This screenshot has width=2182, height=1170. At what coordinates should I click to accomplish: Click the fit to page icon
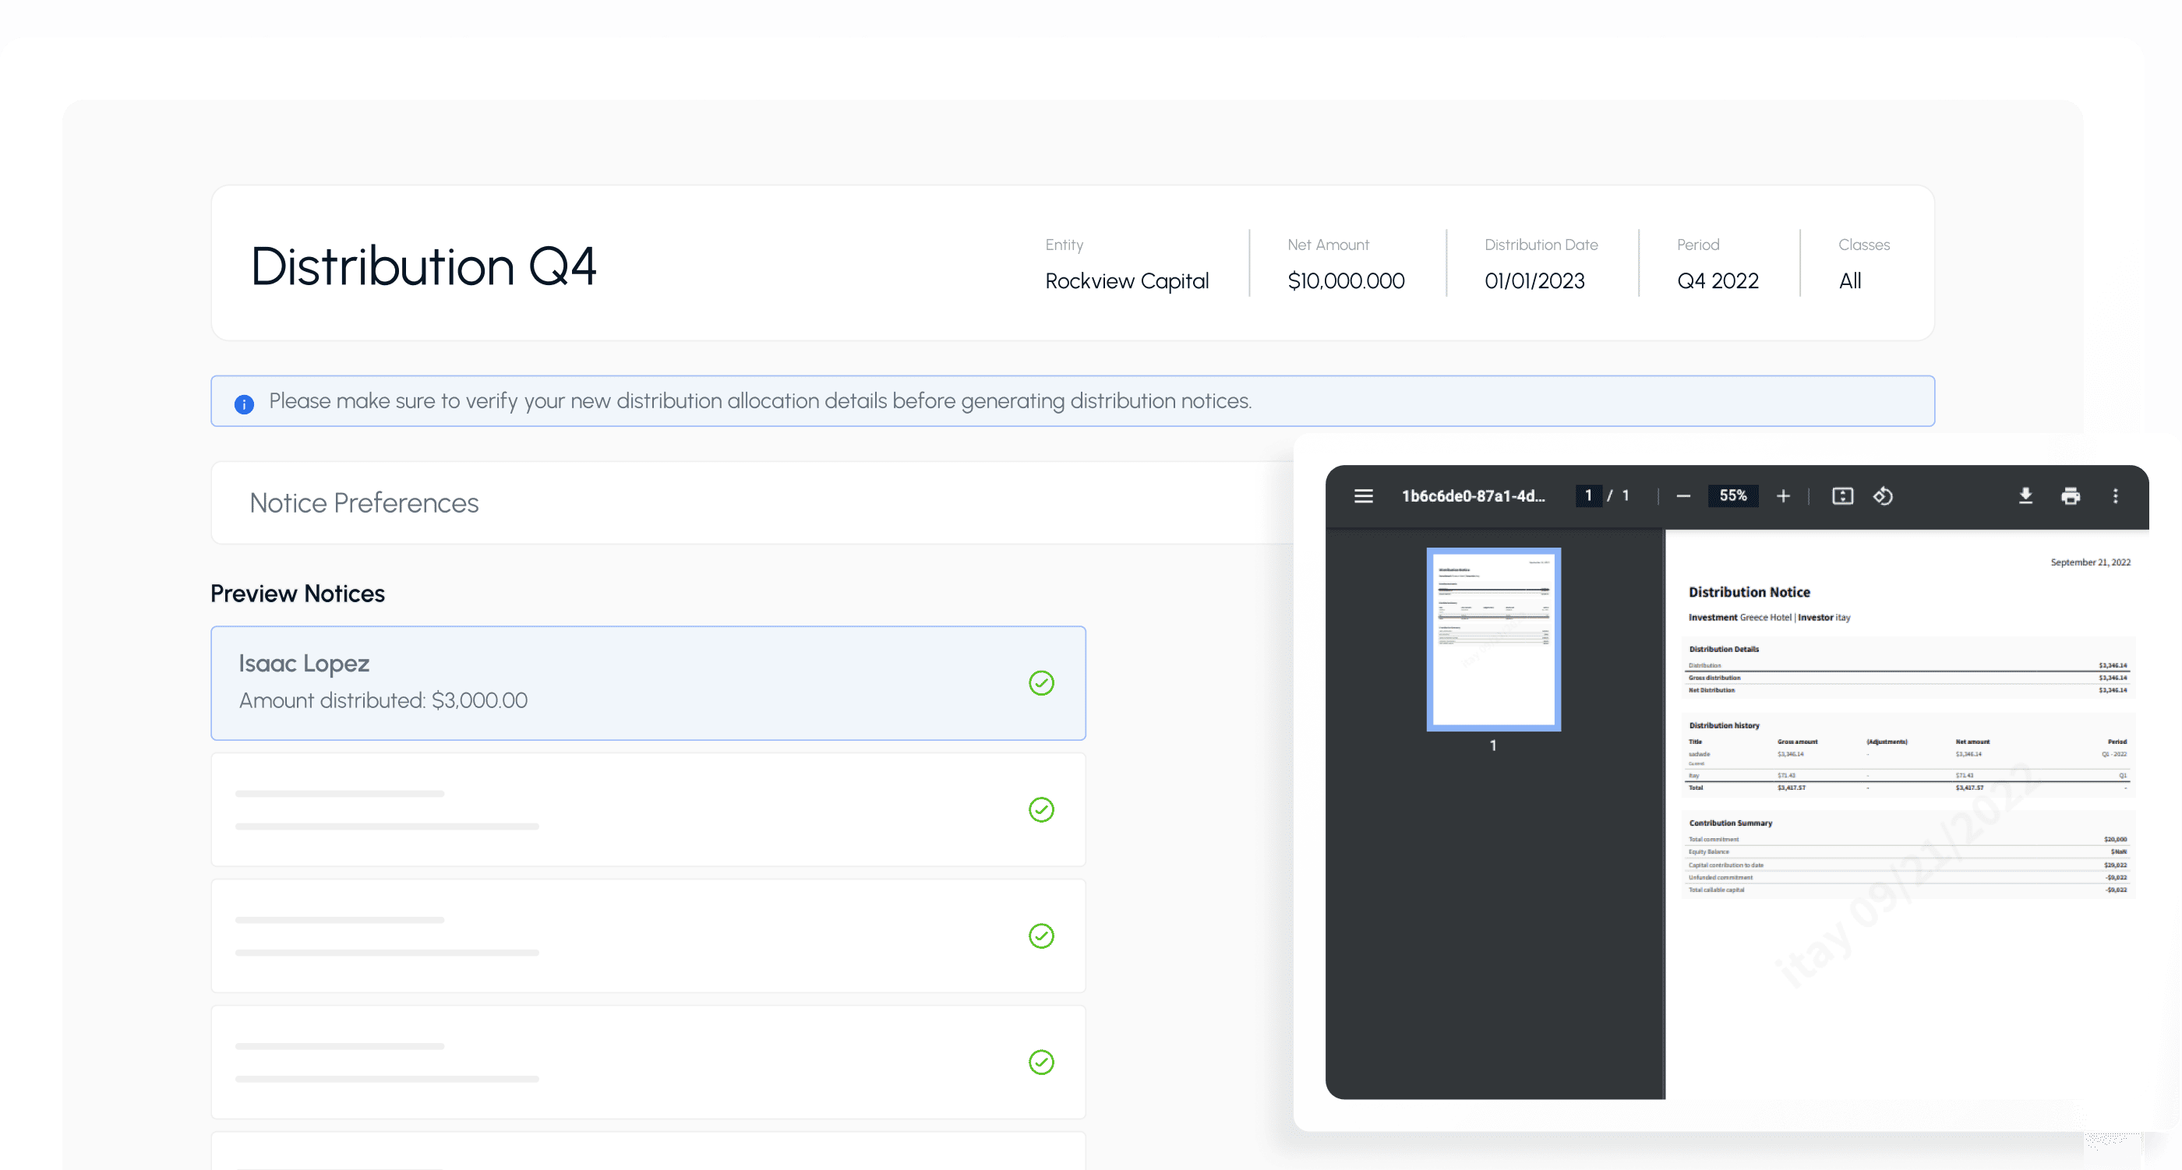[1842, 496]
